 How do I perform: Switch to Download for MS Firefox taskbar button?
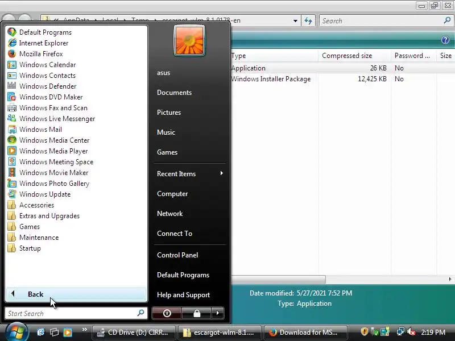point(305,332)
